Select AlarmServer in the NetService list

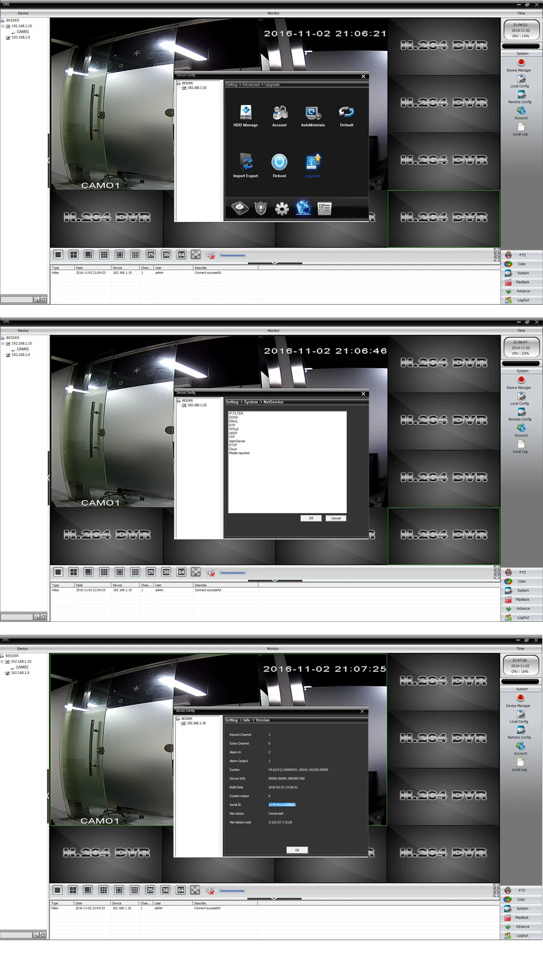237,441
